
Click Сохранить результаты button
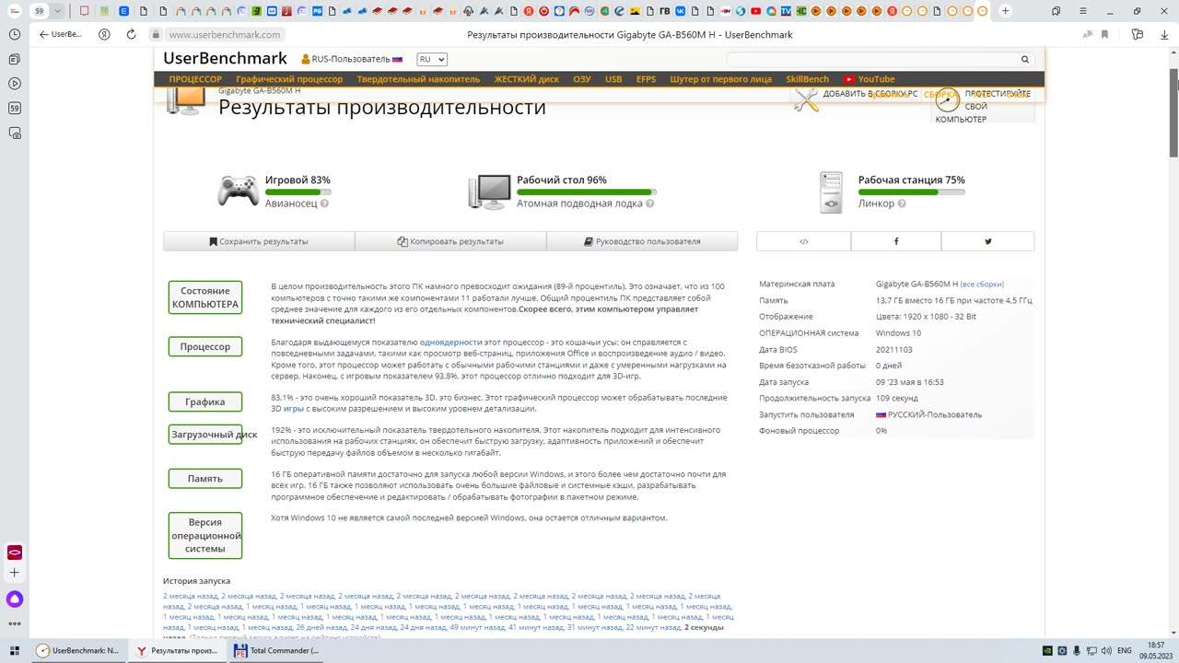click(x=259, y=241)
